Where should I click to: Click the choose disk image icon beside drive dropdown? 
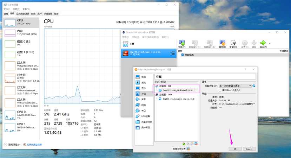(x=254, y=86)
